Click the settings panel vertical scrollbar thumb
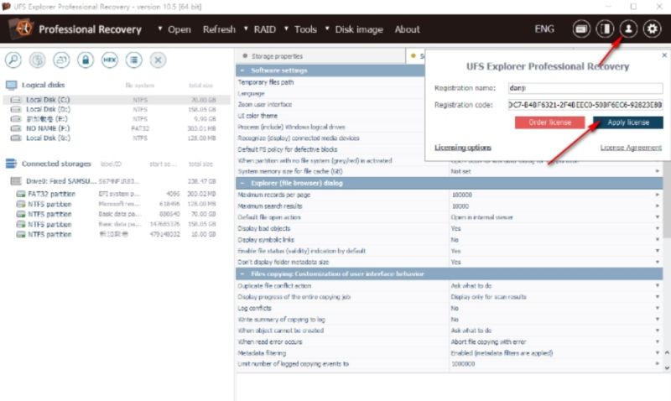The width and height of the screenshot is (671, 401). click(667, 200)
